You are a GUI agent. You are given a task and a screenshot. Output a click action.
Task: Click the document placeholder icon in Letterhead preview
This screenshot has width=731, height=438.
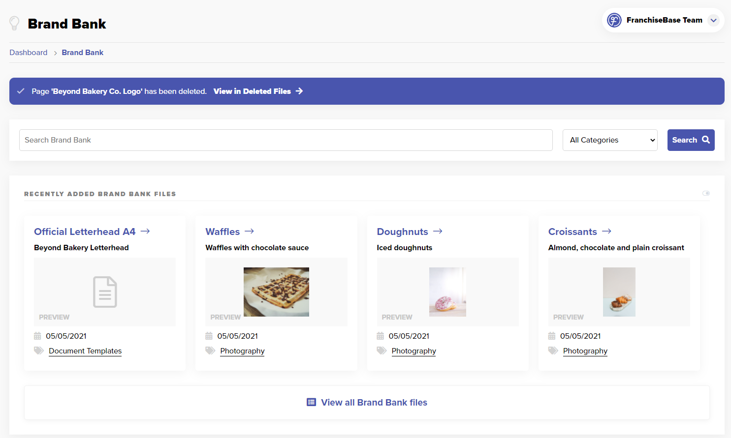pos(105,292)
